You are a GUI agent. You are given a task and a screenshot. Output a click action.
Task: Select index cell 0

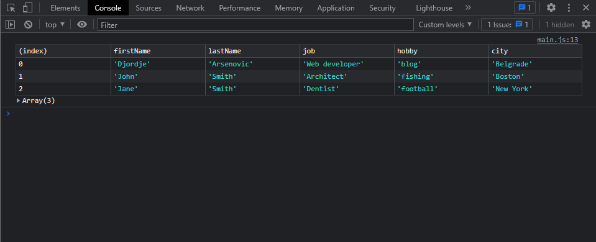coord(63,64)
